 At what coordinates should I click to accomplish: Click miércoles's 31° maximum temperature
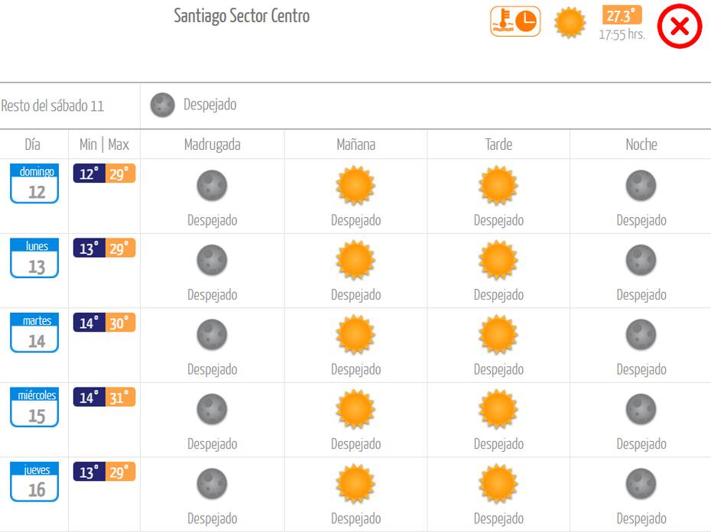pyautogui.click(x=120, y=397)
